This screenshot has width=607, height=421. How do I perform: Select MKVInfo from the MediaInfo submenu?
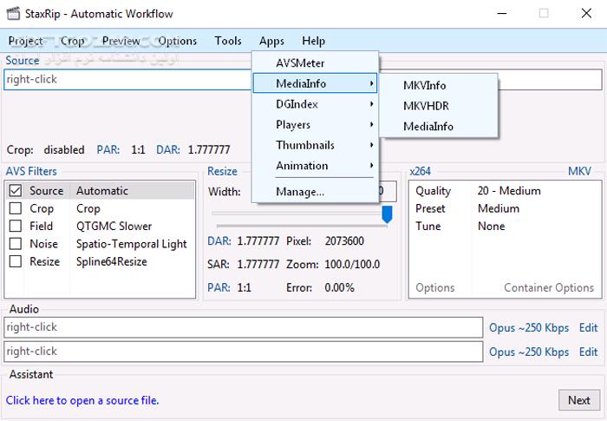pos(424,85)
